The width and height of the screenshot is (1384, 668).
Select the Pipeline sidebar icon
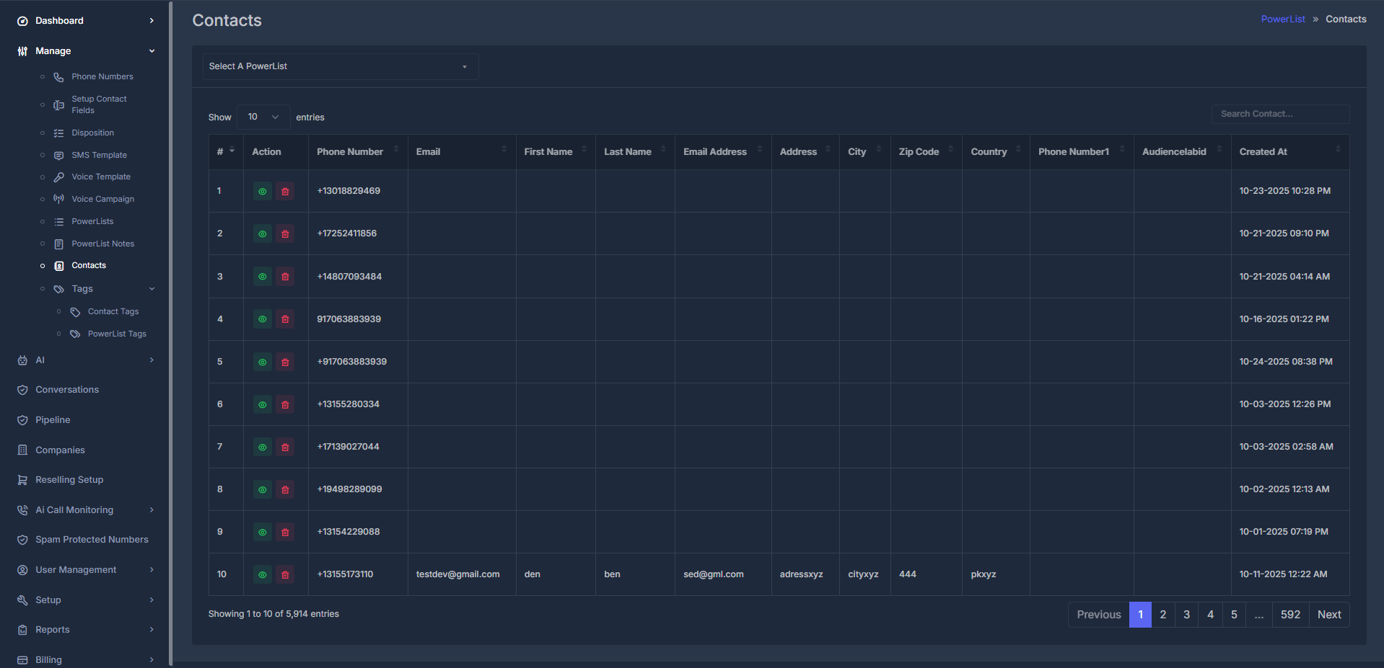click(22, 419)
